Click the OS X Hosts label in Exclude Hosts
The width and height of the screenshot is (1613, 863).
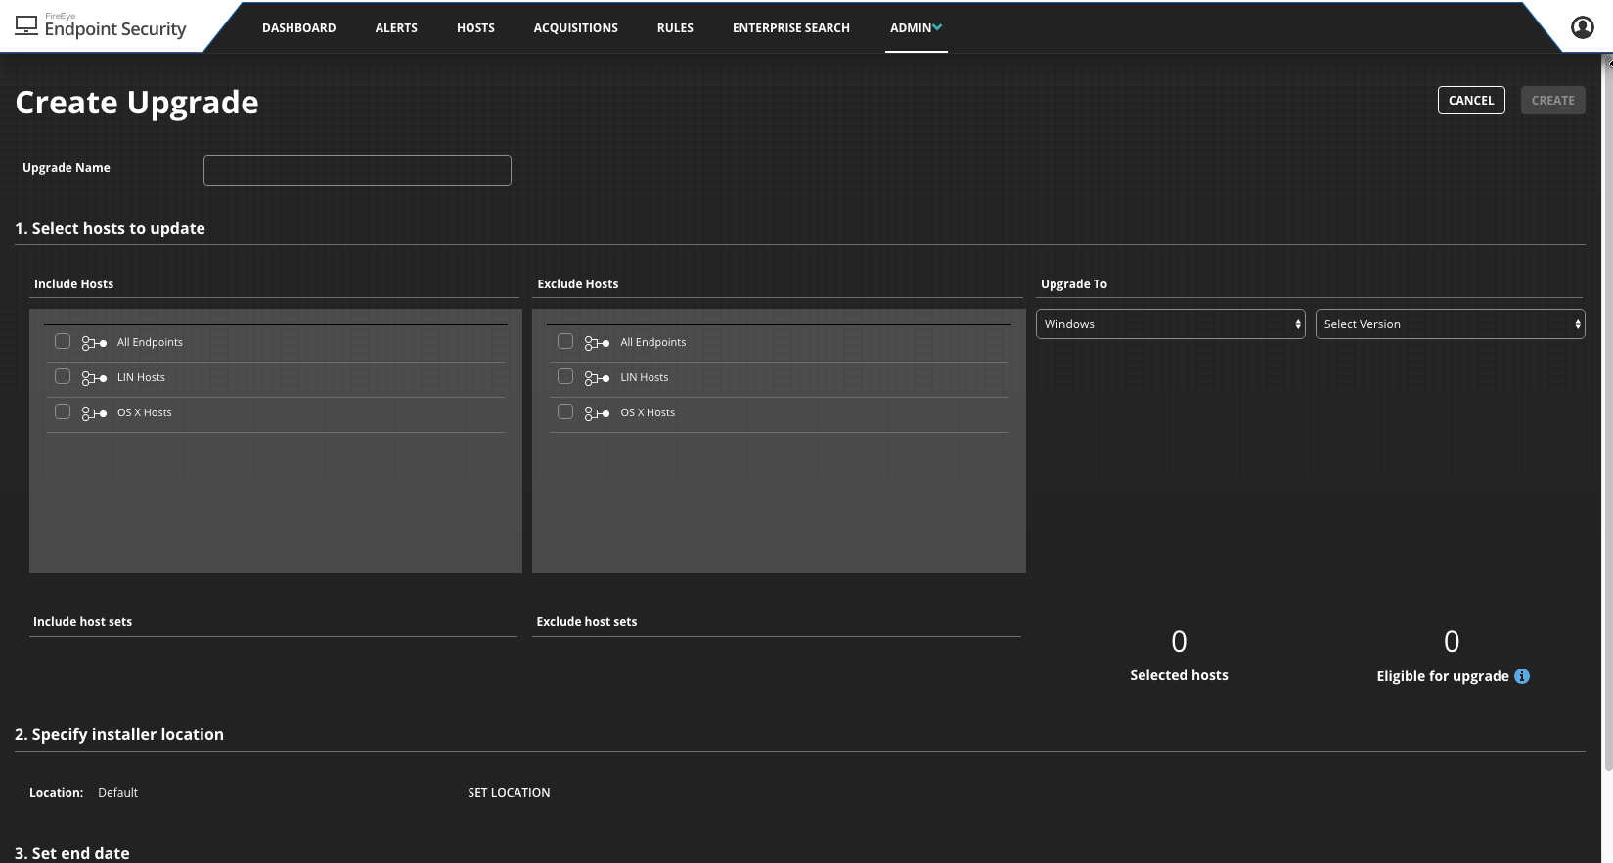[x=648, y=412]
